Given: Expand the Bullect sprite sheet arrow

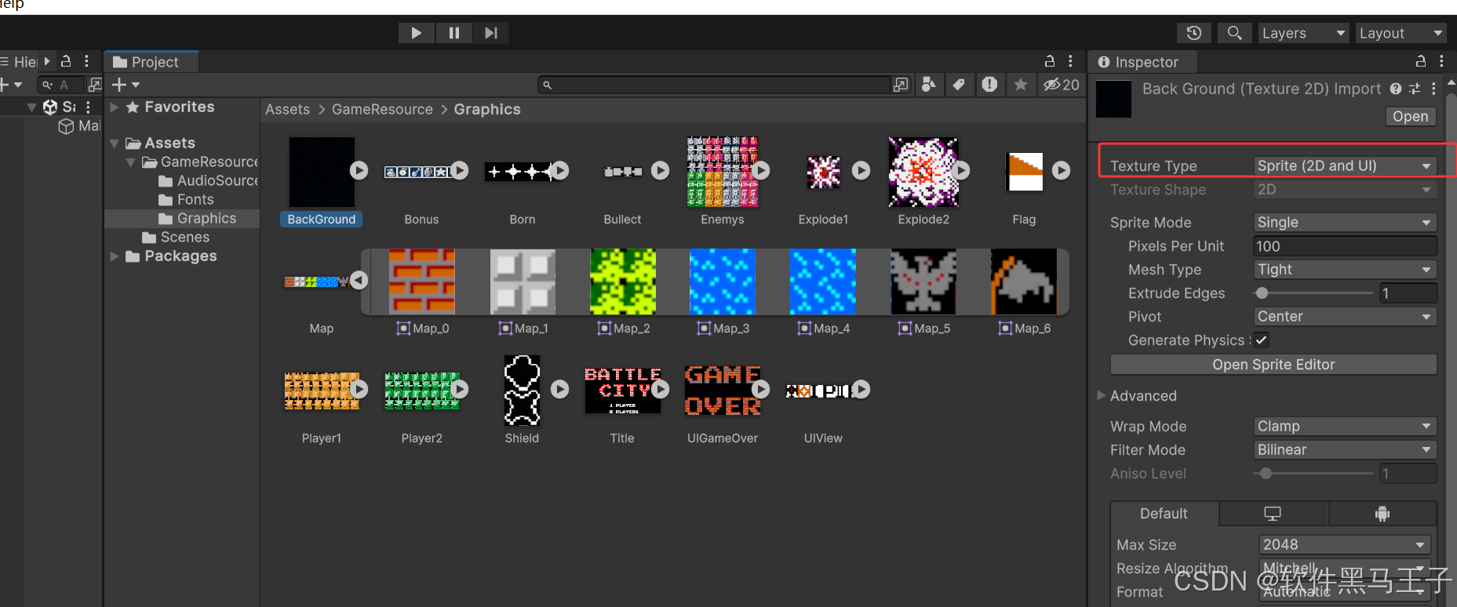Looking at the screenshot, I should [x=661, y=170].
